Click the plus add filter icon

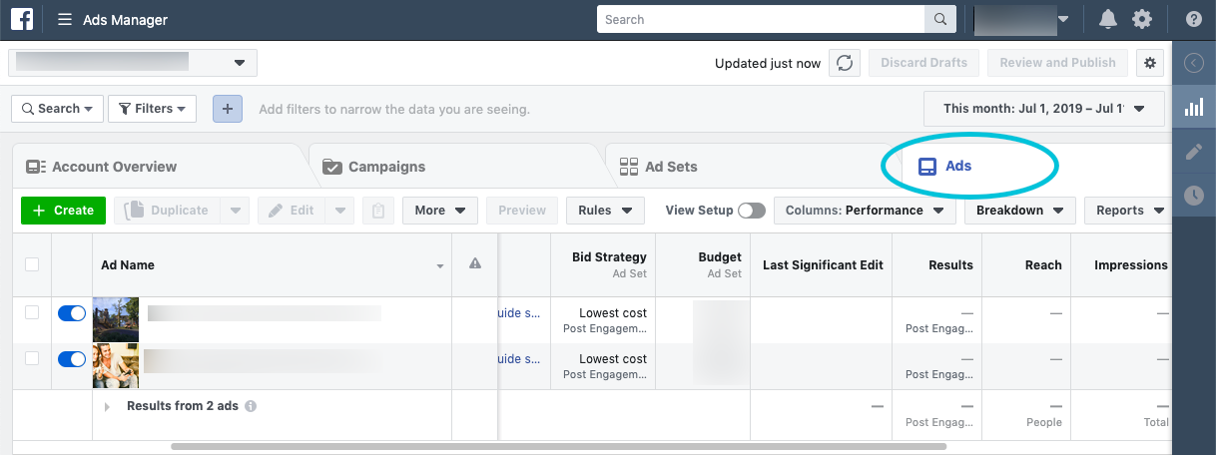[x=228, y=109]
